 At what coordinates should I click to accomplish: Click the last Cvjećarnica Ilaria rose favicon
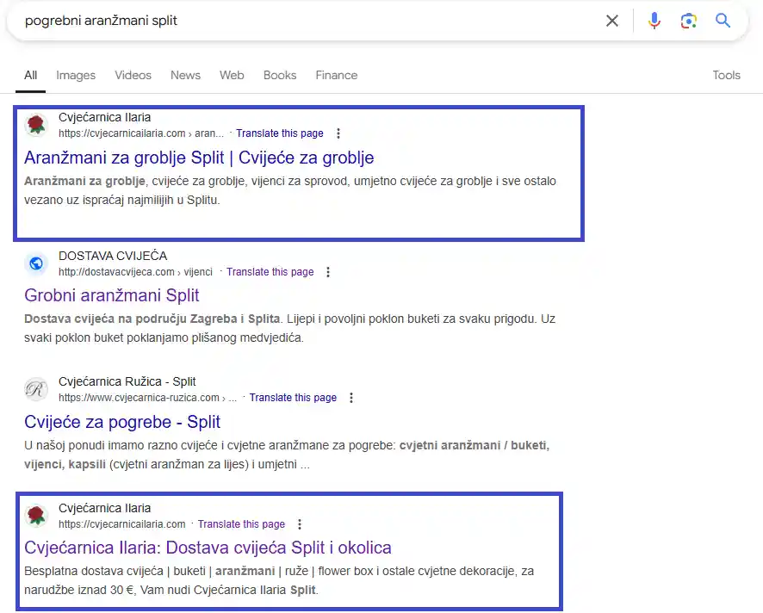click(36, 516)
